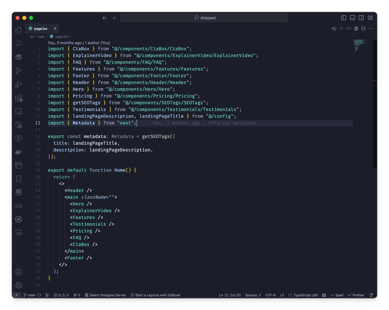Open the Customize Layout menu
389x310 pixels.
pyautogui.click(x=370, y=18)
